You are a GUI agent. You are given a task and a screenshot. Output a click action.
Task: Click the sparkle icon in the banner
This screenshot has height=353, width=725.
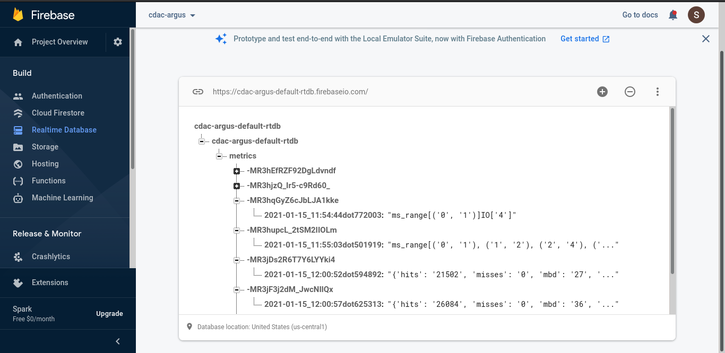pyautogui.click(x=221, y=39)
